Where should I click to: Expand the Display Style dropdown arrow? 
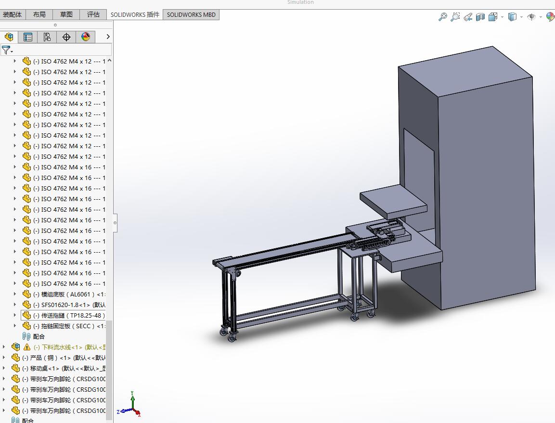pyautogui.click(x=522, y=17)
